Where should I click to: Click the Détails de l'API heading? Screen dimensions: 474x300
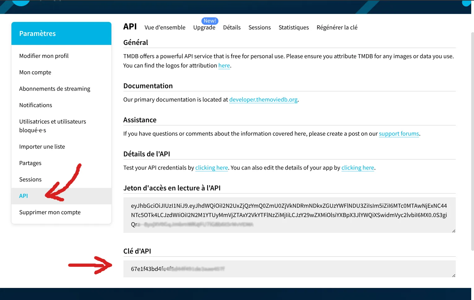(x=147, y=154)
